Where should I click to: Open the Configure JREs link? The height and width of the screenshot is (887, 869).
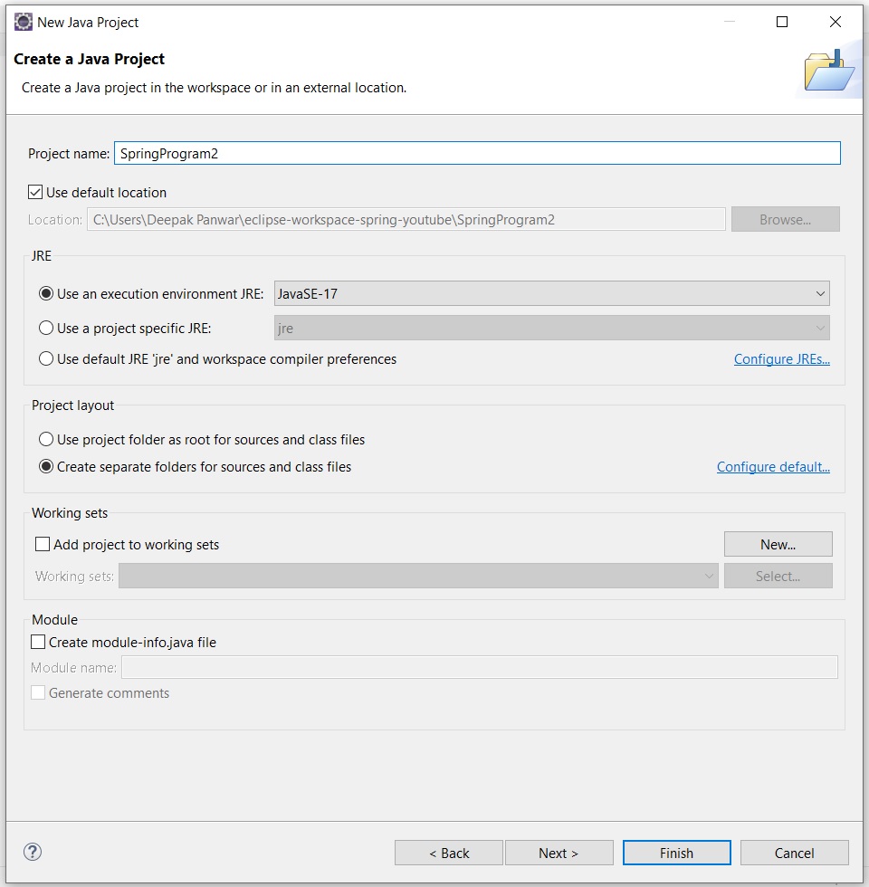[782, 359]
